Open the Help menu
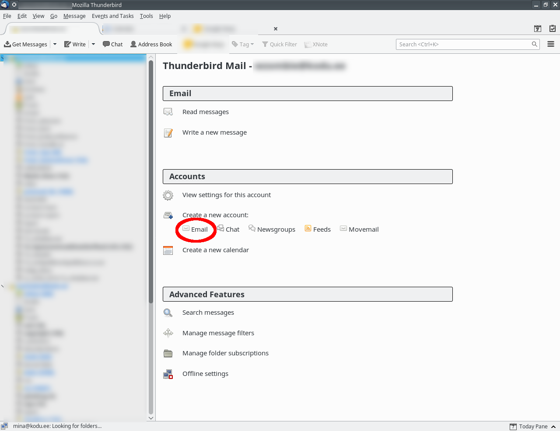 tap(165, 16)
